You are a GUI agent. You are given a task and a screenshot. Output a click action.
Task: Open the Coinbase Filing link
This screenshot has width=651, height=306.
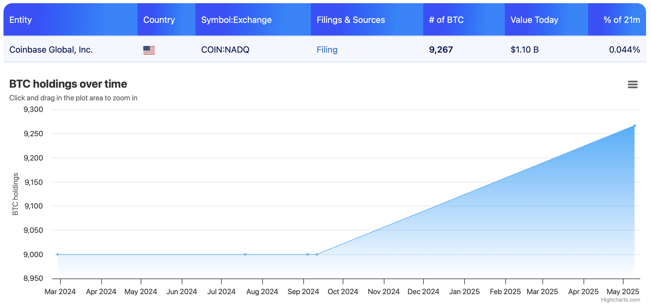click(327, 50)
